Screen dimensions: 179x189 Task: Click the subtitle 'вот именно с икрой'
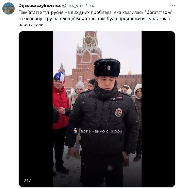tap(101, 131)
